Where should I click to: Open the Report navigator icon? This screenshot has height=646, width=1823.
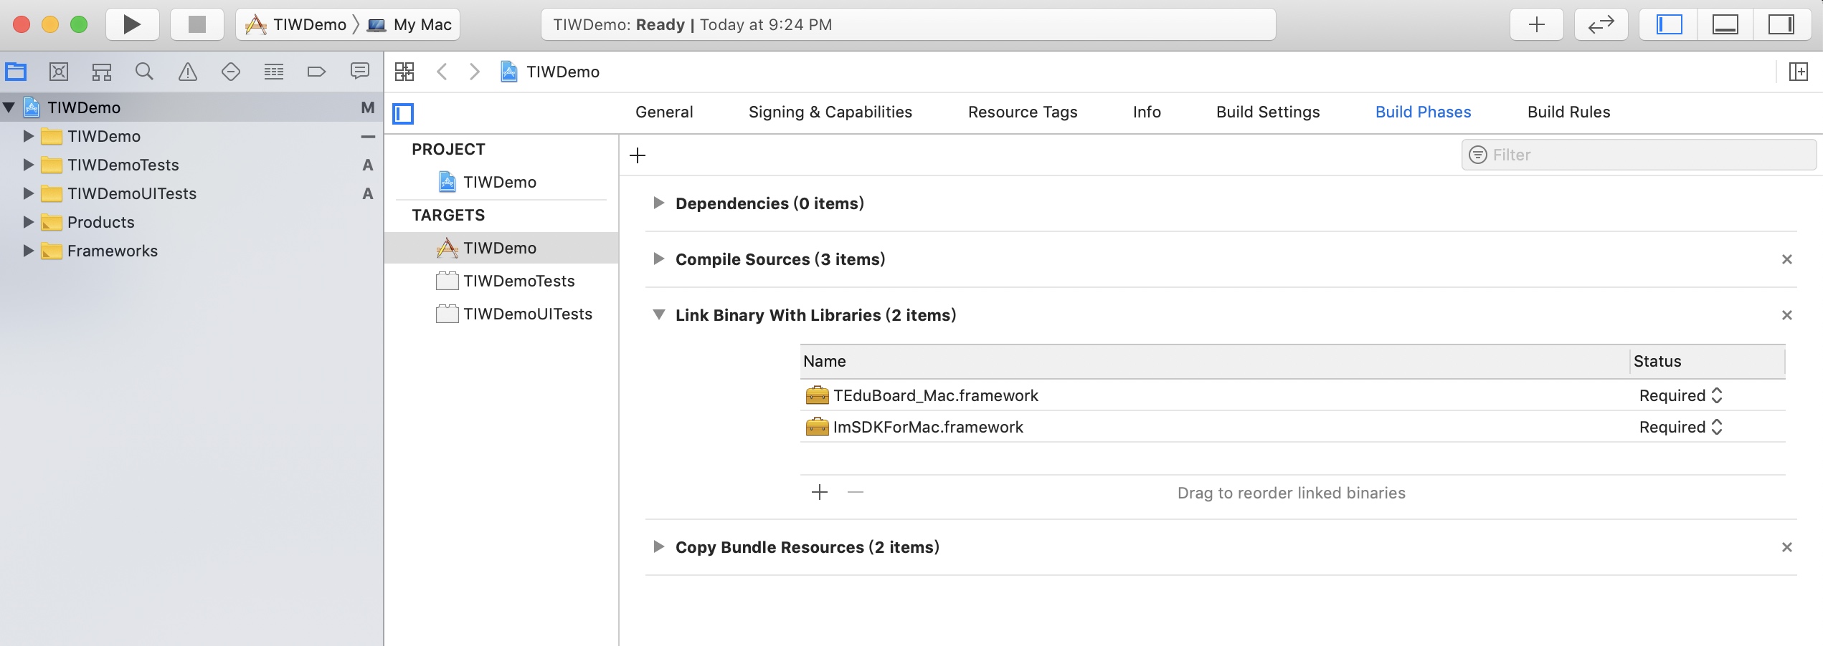[359, 72]
